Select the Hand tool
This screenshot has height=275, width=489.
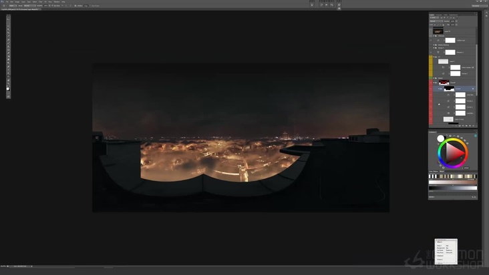pos(9,80)
